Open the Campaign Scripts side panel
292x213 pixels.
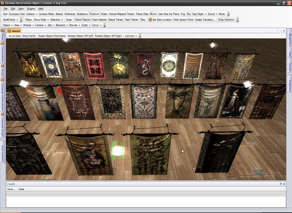click(2, 125)
